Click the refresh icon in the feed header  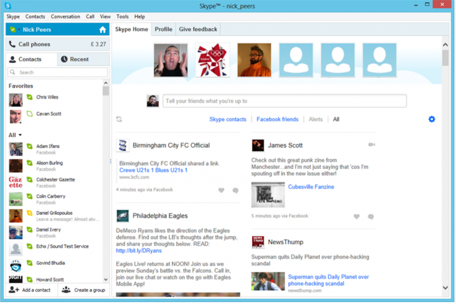pos(119,119)
